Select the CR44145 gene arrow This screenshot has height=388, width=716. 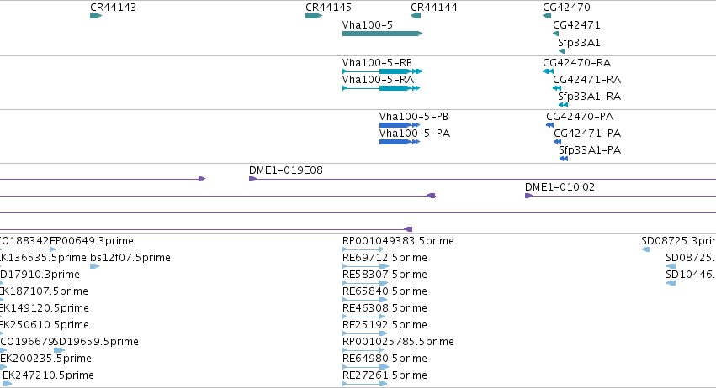pos(314,16)
